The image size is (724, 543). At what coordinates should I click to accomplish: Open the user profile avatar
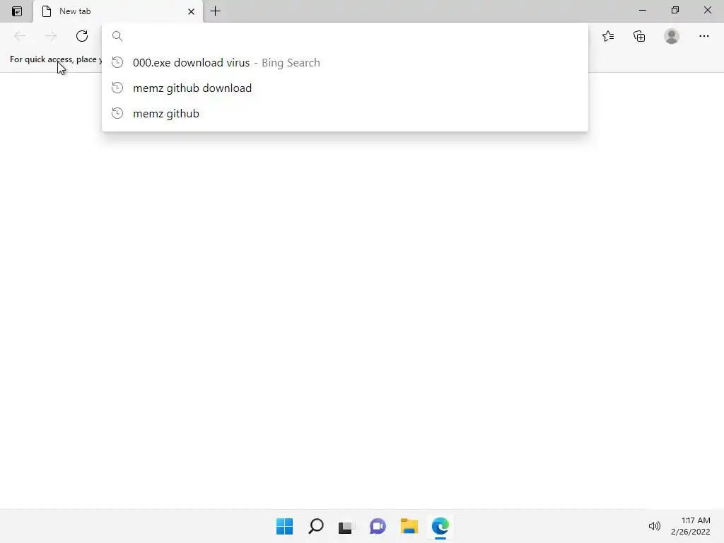[x=672, y=36]
